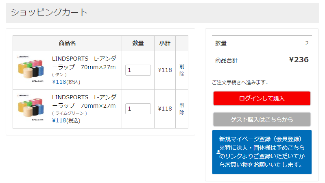Open the lime green underwrap product thumbnail
Viewport: 325px width, 183px height.
coord(31,109)
